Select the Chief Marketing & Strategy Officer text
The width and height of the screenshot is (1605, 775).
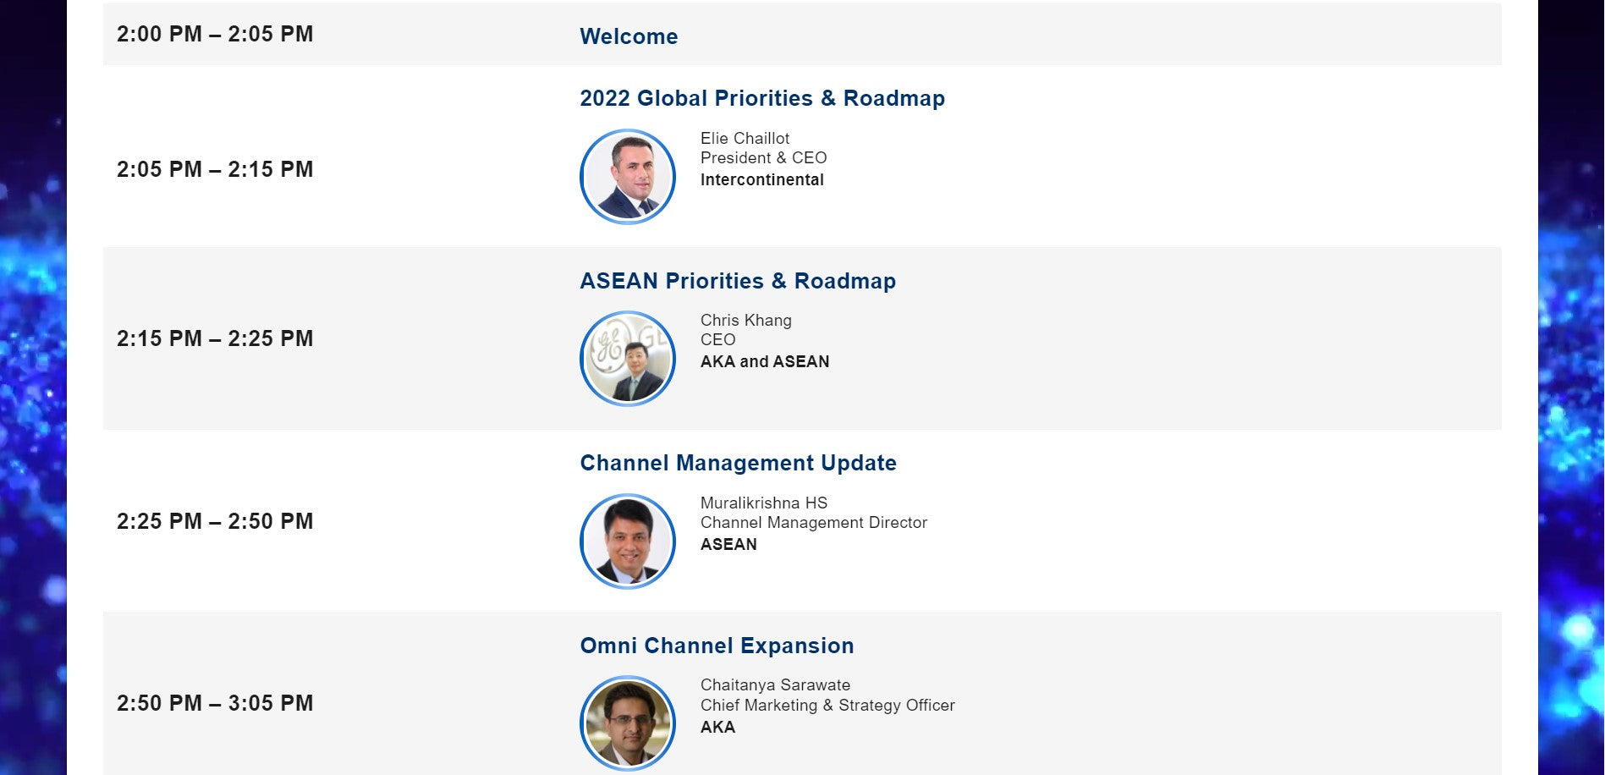click(x=827, y=705)
